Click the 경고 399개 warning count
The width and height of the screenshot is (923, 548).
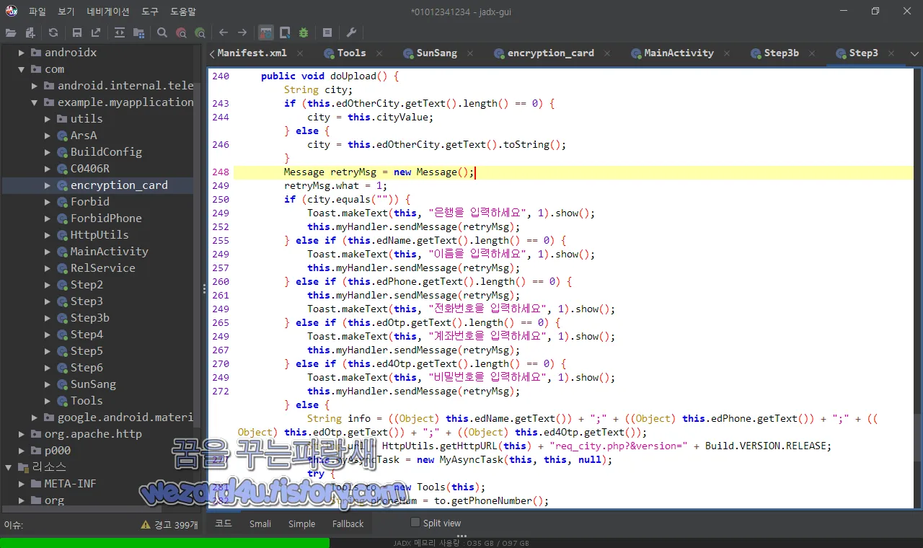click(176, 525)
